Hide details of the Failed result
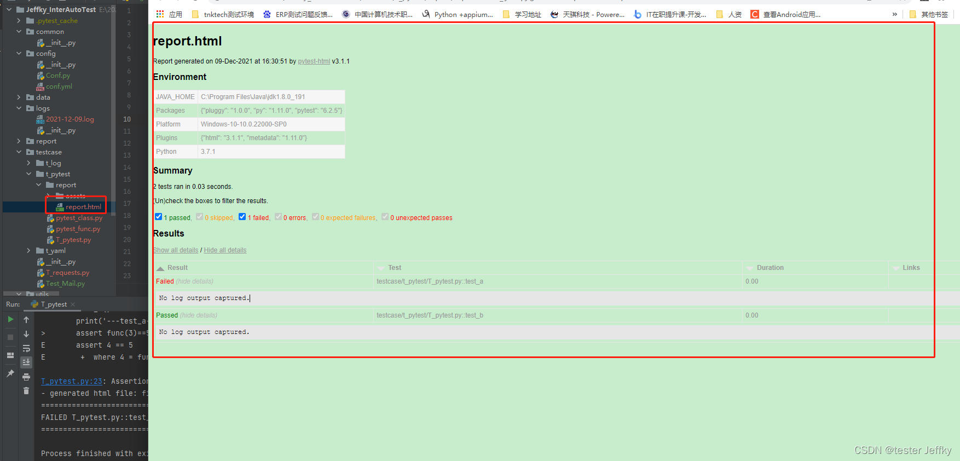960x461 pixels. point(195,281)
